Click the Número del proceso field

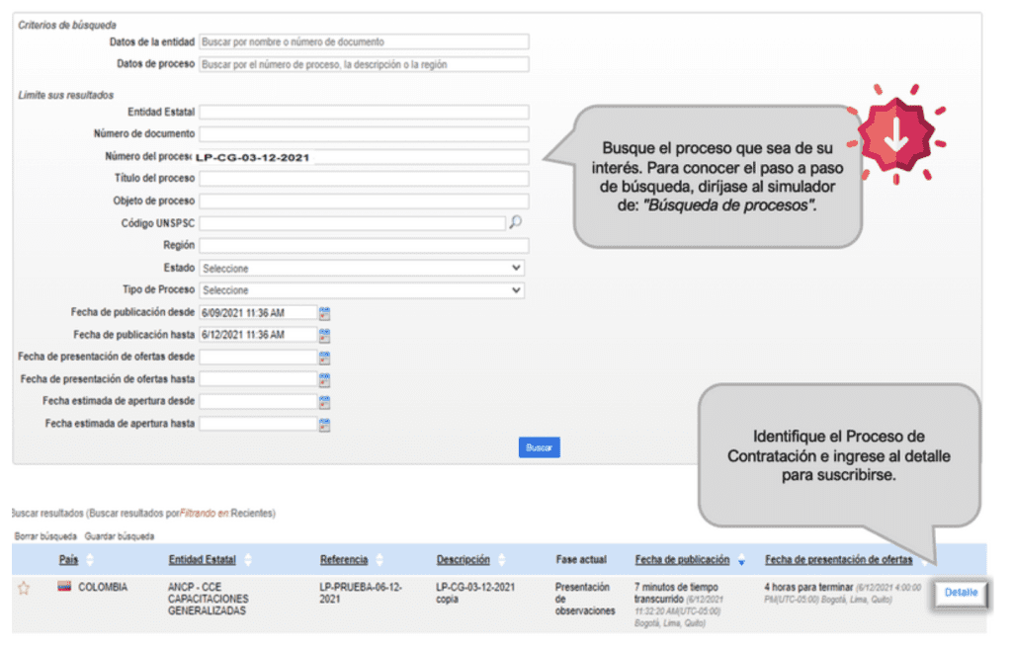(x=364, y=157)
